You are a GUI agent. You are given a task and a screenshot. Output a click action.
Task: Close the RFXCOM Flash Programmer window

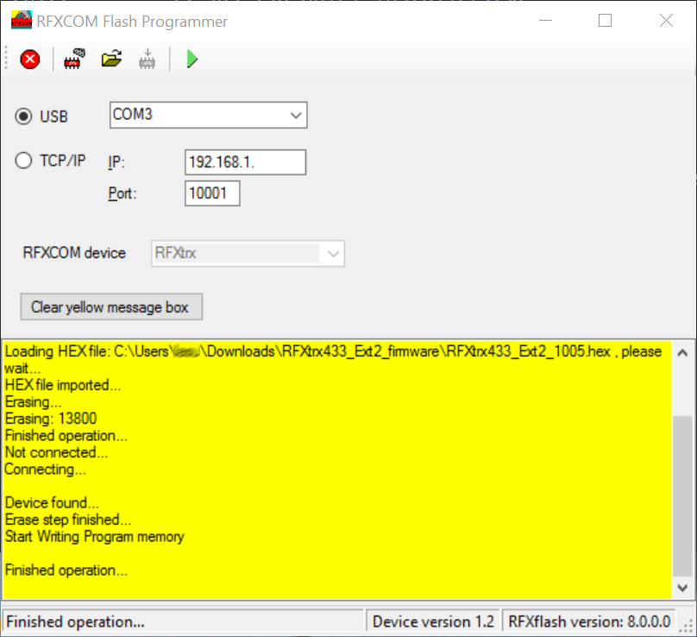(666, 21)
